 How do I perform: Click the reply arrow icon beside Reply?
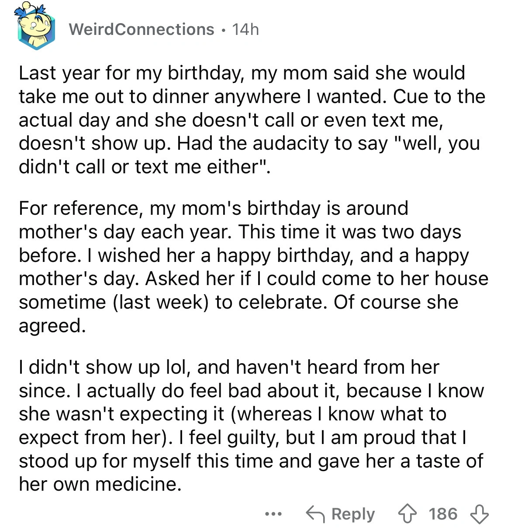315,514
